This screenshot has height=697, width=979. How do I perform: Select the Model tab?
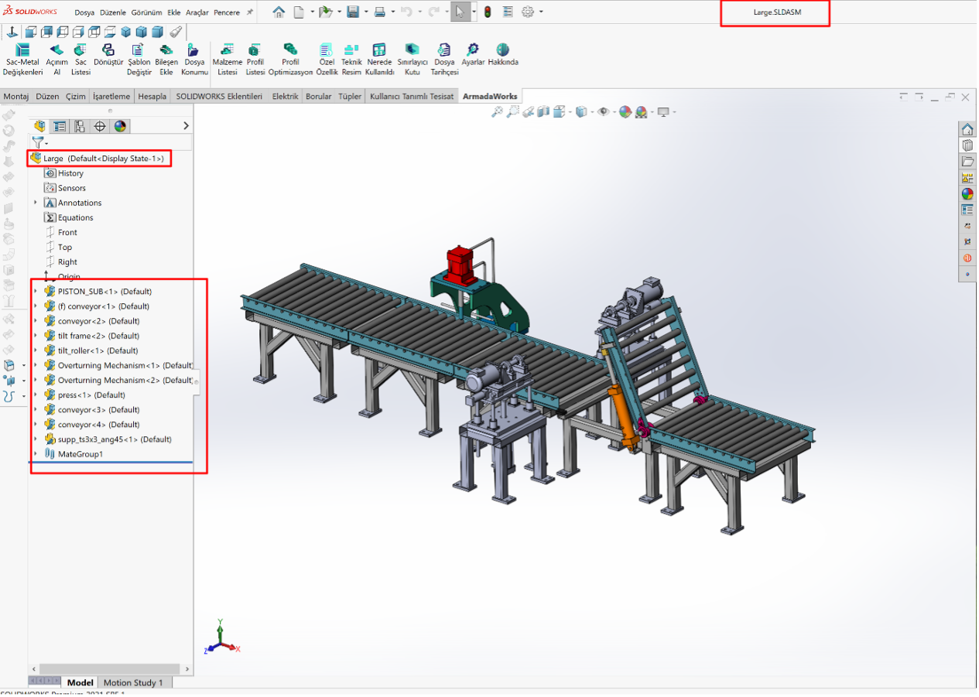click(x=80, y=683)
